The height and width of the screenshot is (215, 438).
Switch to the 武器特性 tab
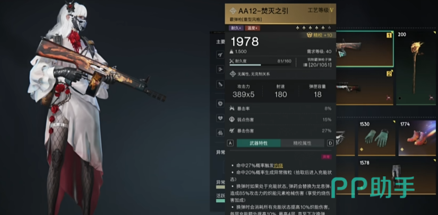pos(259,143)
